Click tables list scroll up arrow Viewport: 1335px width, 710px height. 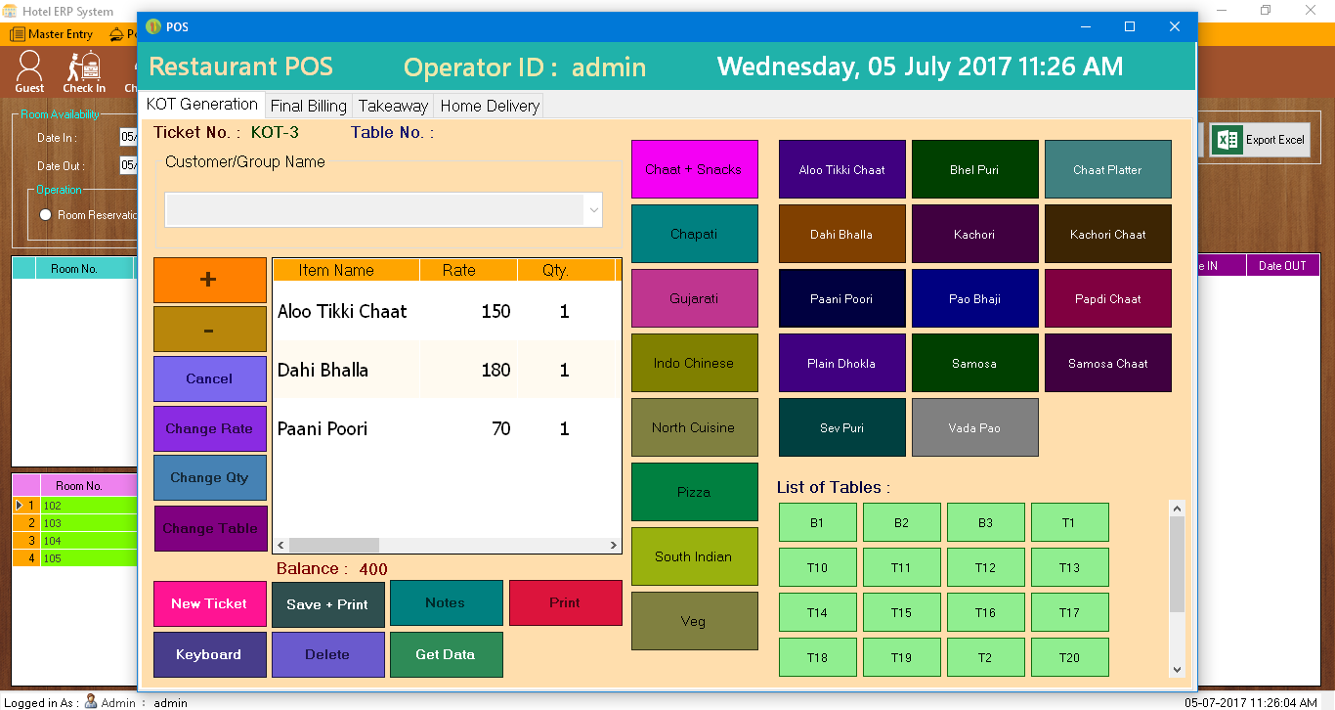click(1177, 509)
